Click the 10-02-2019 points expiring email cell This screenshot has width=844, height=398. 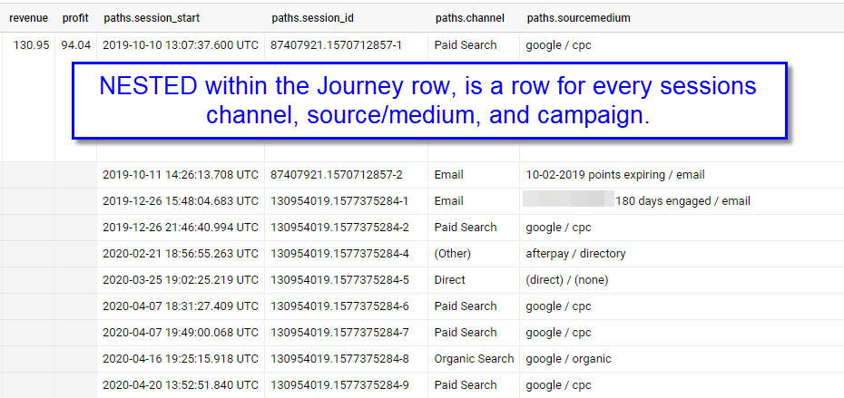tap(615, 175)
